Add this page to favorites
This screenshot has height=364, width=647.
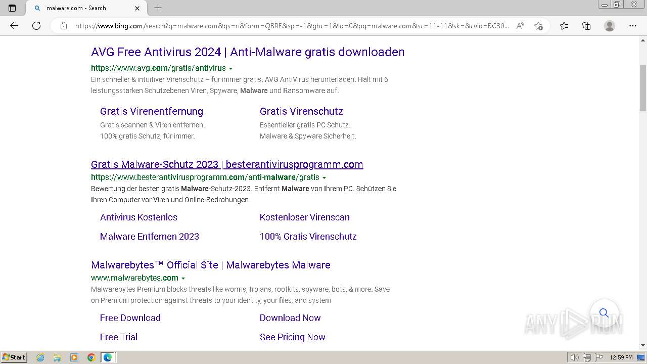(538, 26)
